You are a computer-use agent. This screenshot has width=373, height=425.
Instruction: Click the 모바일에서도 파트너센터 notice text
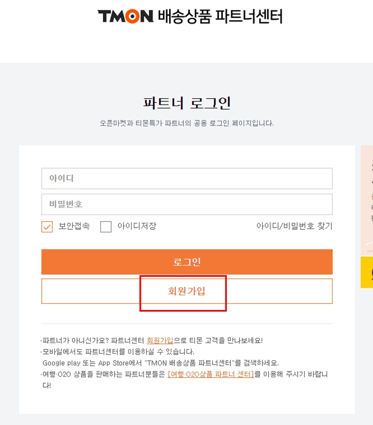[118, 352]
